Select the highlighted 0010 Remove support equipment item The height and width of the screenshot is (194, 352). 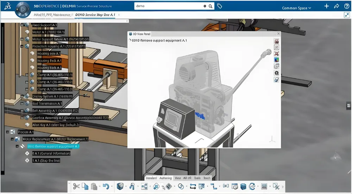tap(53, 146)
